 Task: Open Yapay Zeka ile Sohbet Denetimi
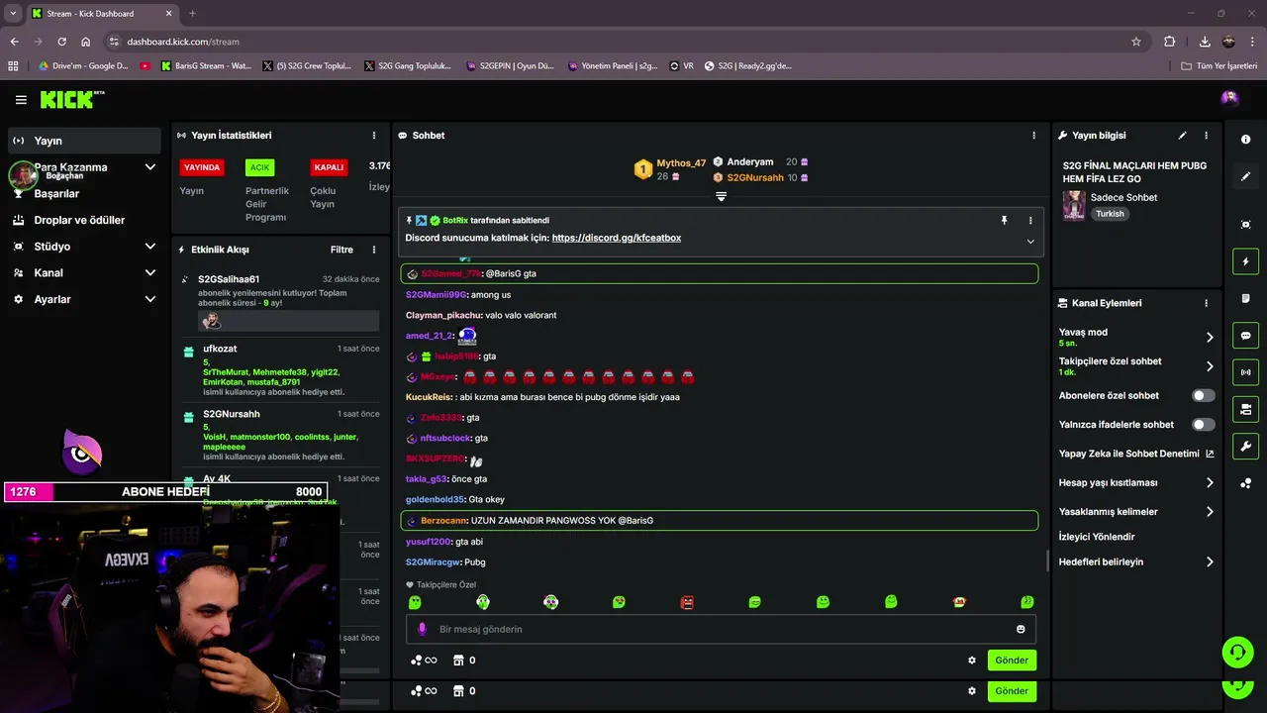(x=1136, y=454)
